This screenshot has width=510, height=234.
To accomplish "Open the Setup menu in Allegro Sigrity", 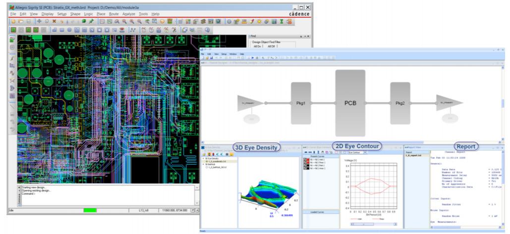I will pos(62,14).
